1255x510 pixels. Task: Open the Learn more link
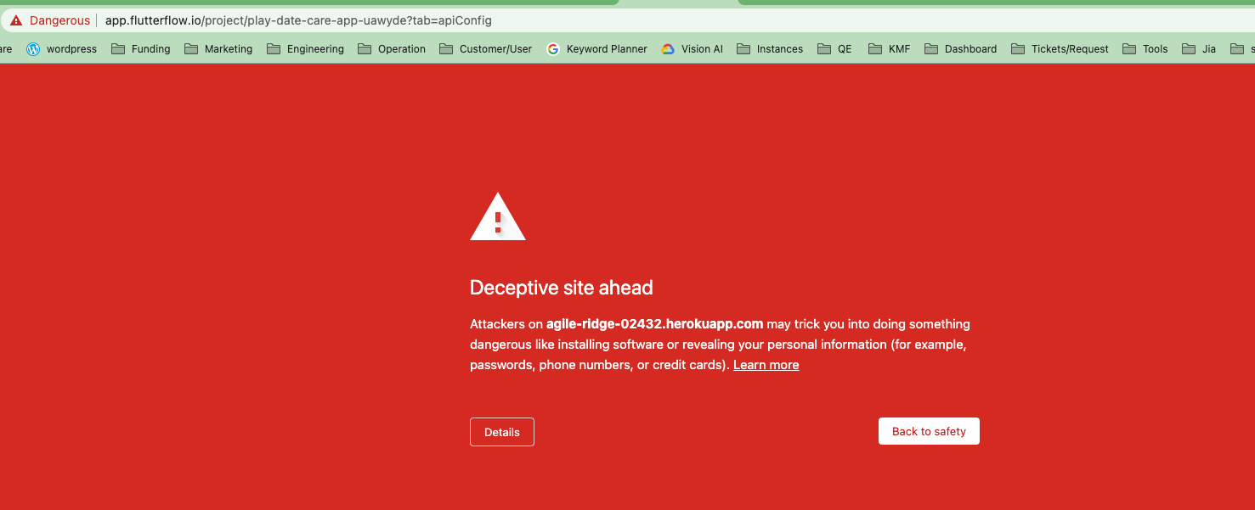(x=766, y=364)
